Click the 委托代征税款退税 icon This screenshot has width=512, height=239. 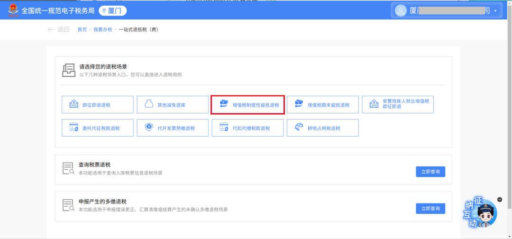[x=74, y=128]
